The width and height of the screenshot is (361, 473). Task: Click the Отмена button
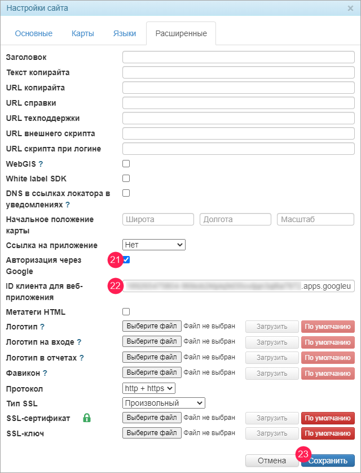coord(271,461)
